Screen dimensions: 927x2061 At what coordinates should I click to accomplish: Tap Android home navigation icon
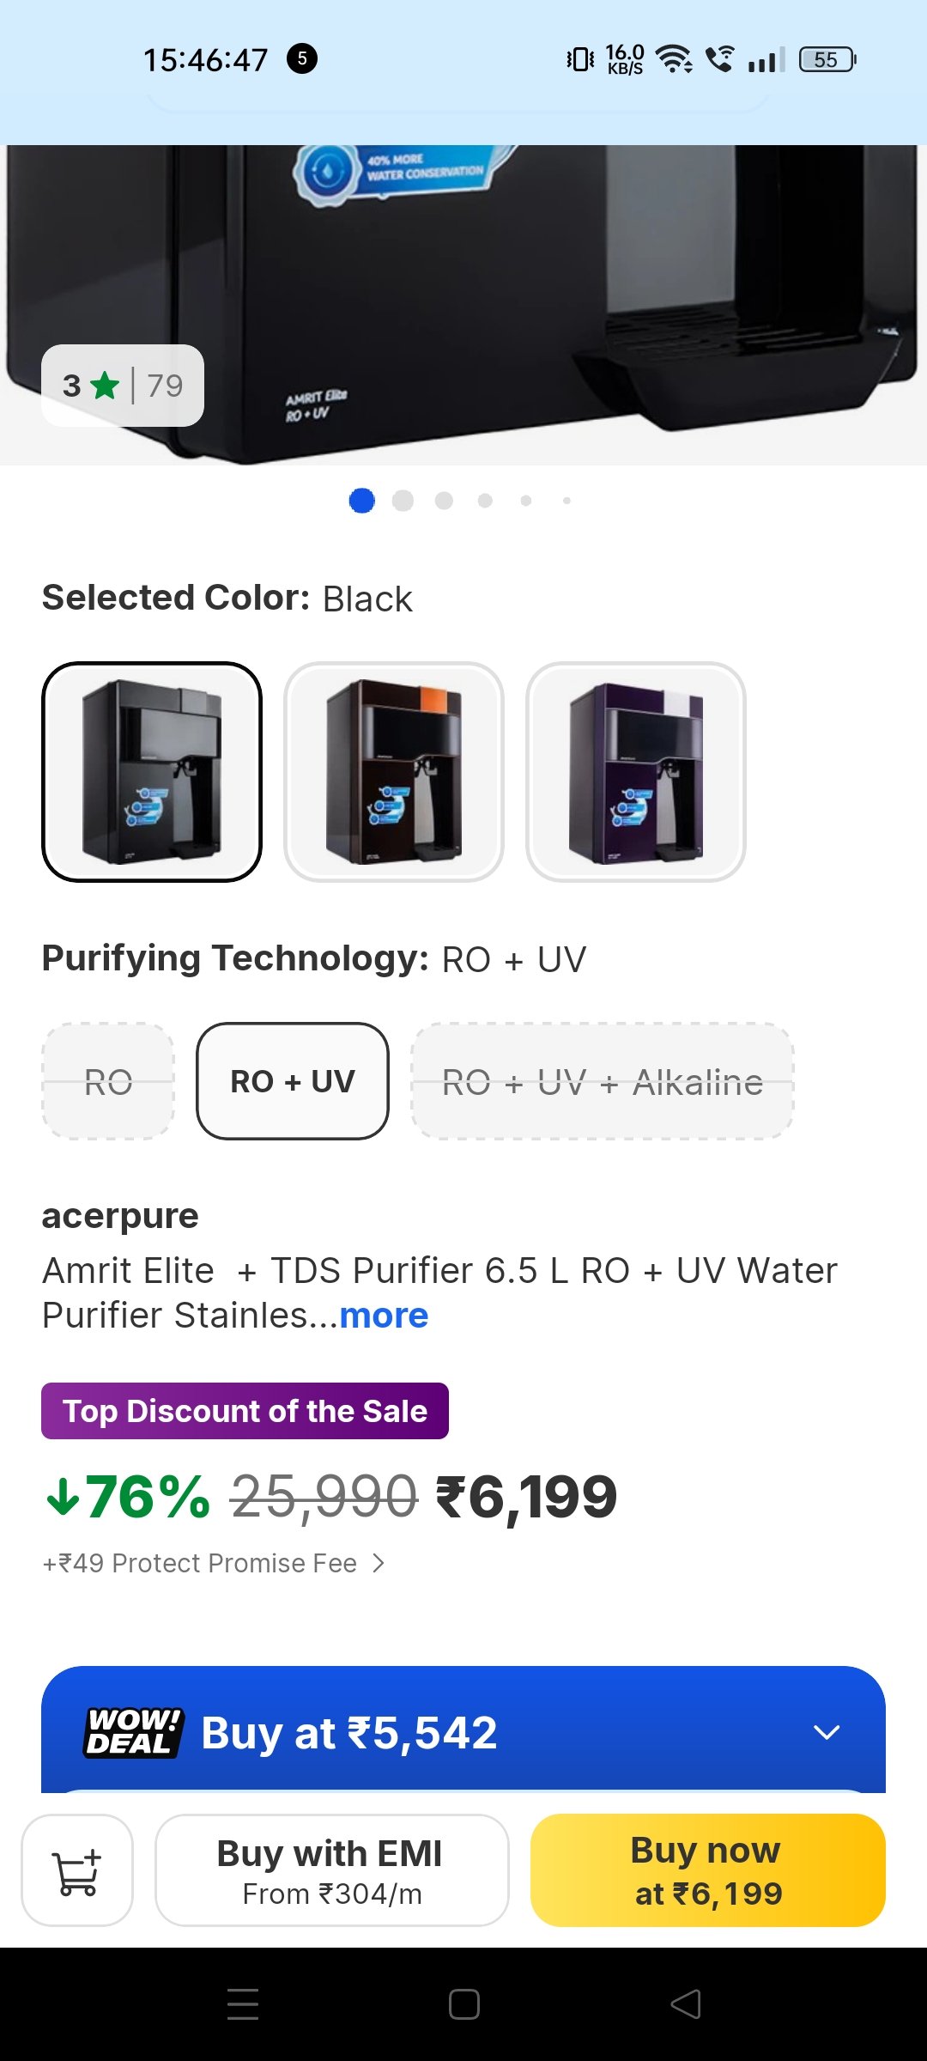(463, 2004)
